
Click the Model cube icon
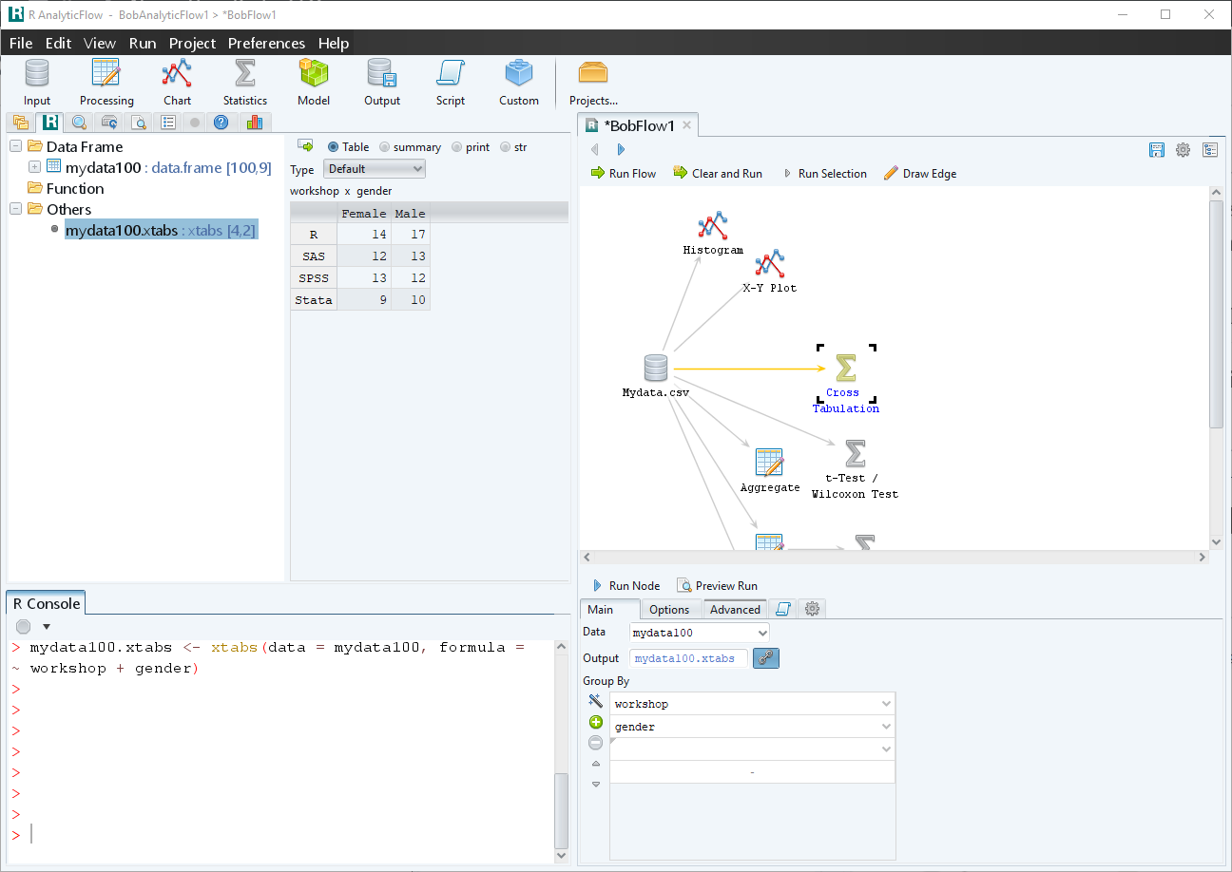[314, 74]
